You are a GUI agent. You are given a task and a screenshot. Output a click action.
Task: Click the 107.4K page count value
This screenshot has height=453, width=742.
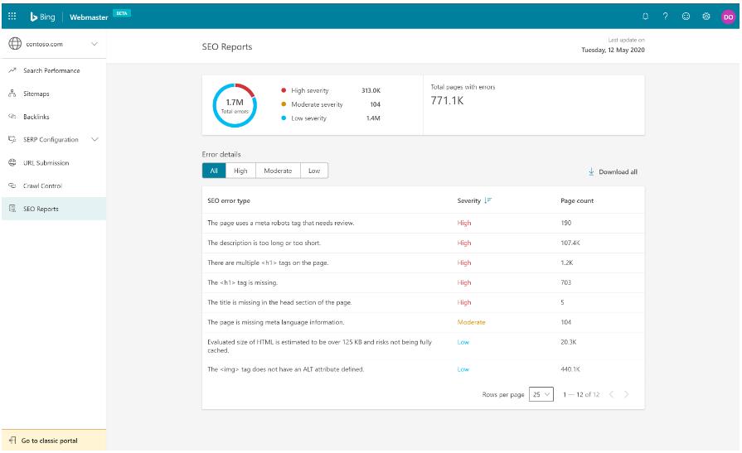570,243
